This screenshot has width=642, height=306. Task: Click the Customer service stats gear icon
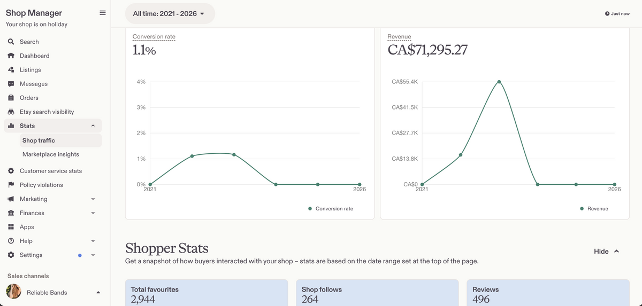click(11, 171)
